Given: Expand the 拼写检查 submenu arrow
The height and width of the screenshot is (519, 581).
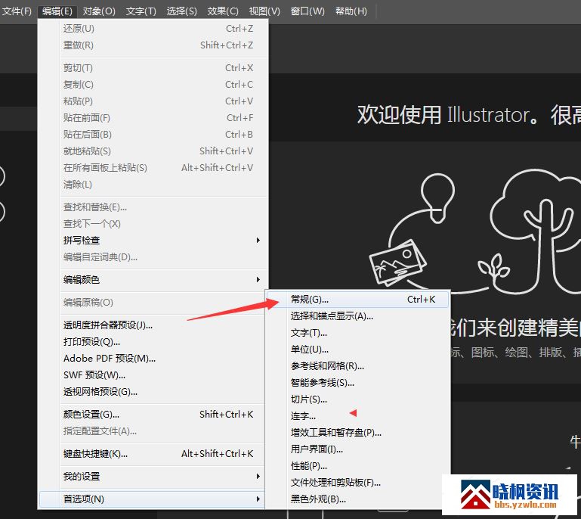Looking at the screenshot, I should point(258,241).
